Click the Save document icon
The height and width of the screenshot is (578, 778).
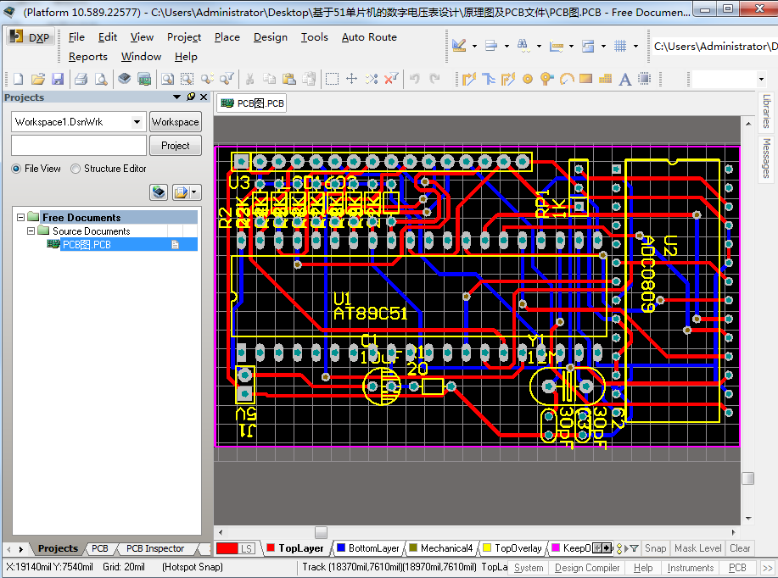58,79
